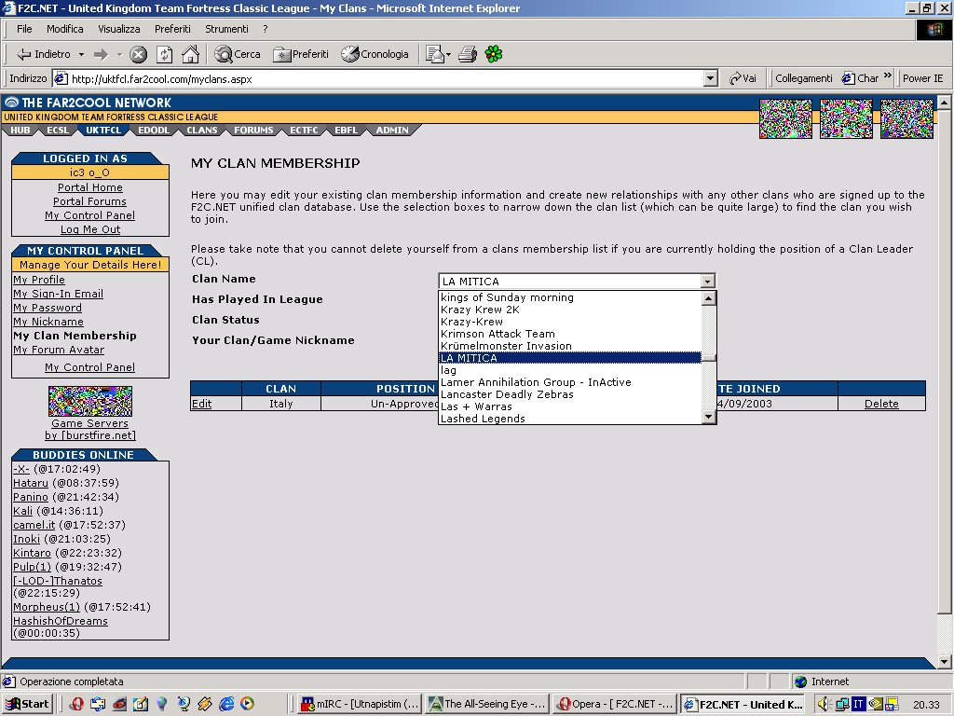Open the Visualizza menu

pos(119,29)
